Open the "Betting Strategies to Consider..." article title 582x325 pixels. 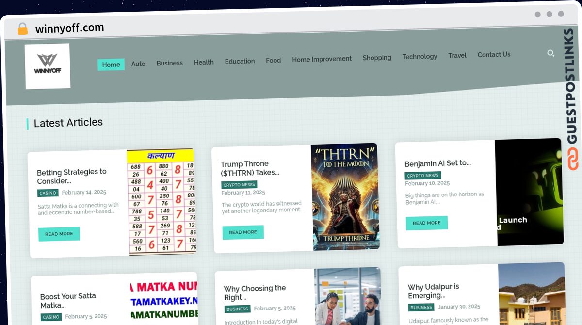(72, 177)
